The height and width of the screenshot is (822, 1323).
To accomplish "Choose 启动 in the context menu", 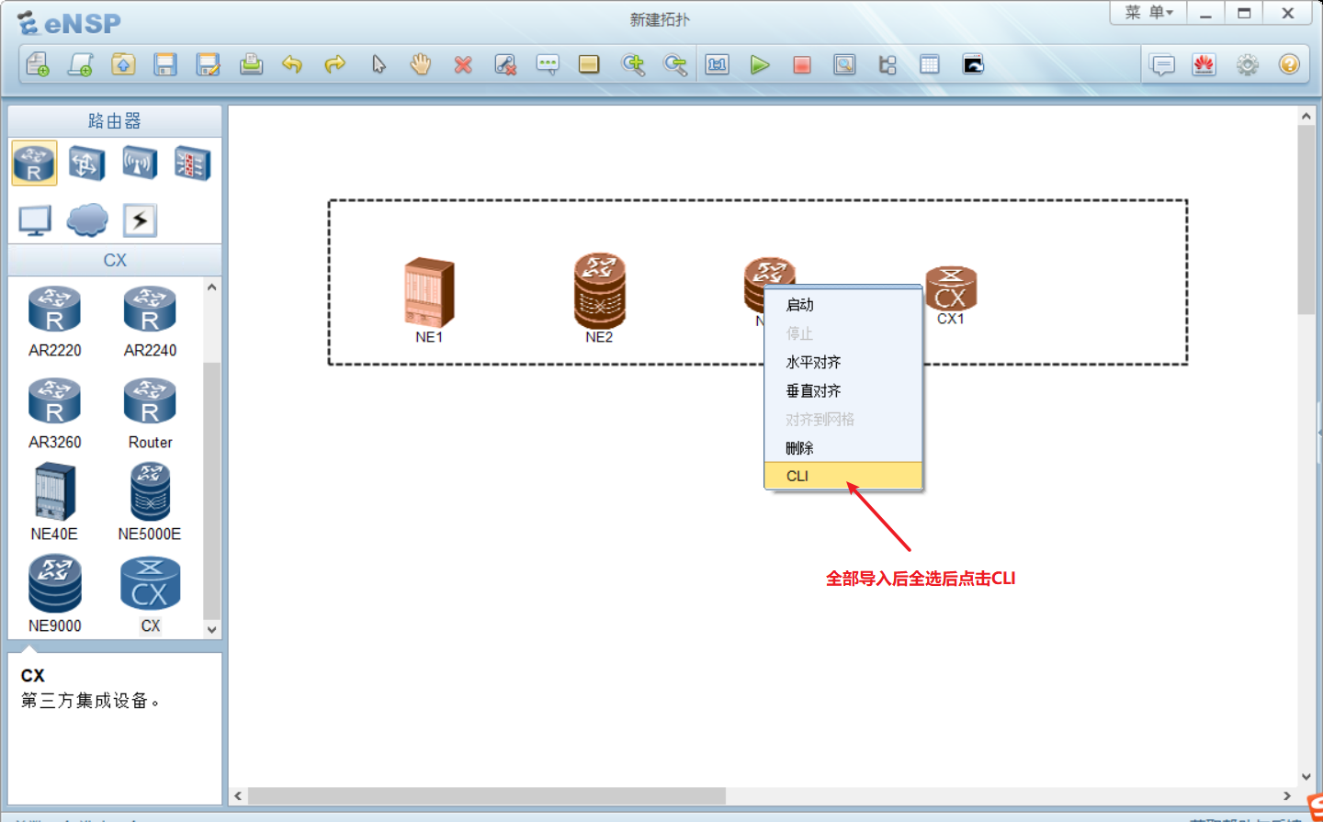I will pos(843,305).
